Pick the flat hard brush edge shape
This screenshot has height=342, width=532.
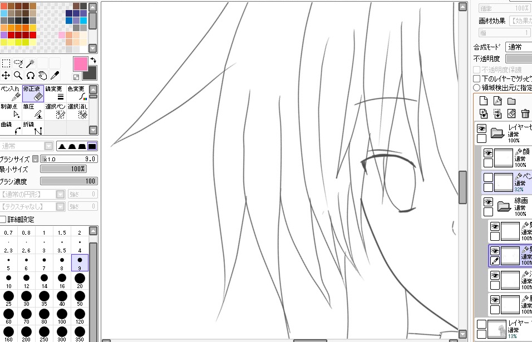pos(92,146)
